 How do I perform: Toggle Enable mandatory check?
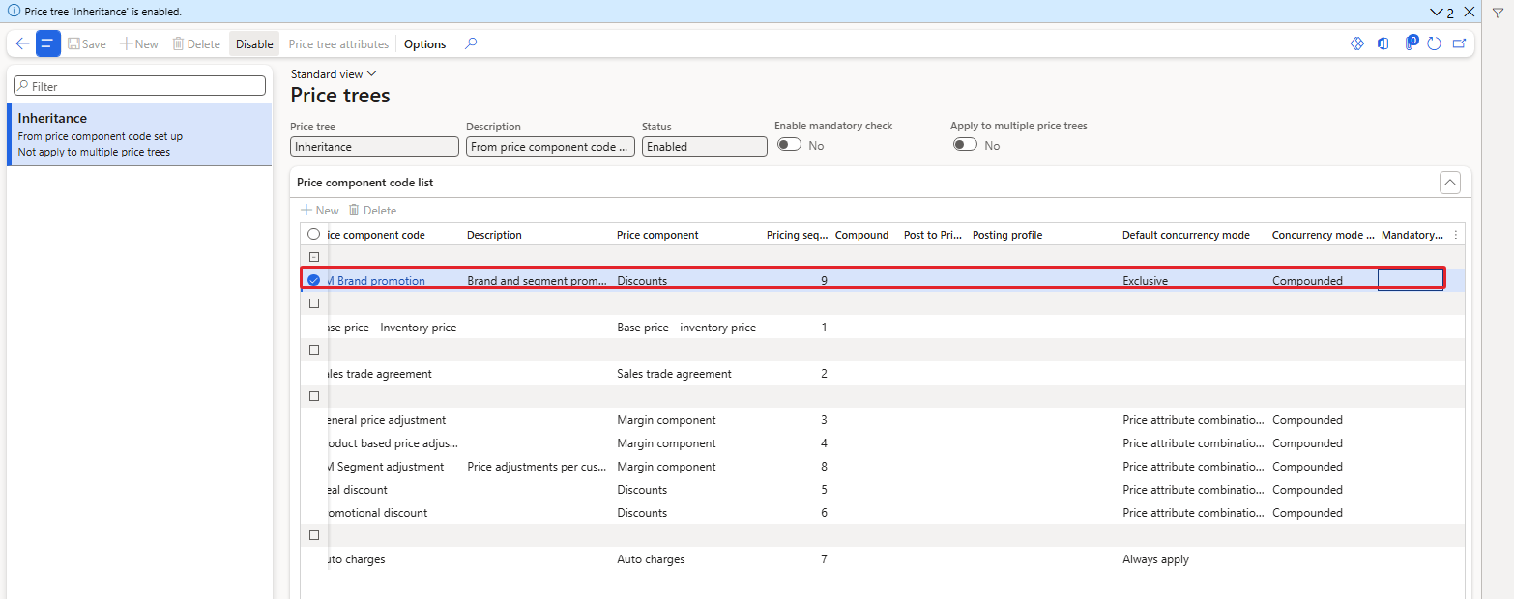click(789, 145)
